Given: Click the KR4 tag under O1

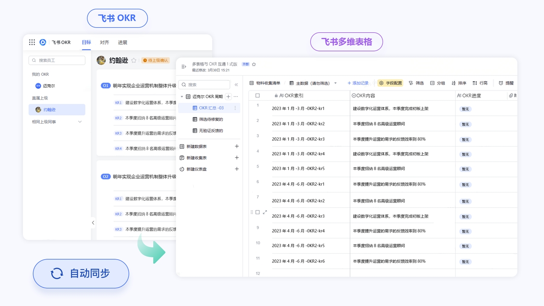Looking at the screenshot, I should (x=118, y=149).
